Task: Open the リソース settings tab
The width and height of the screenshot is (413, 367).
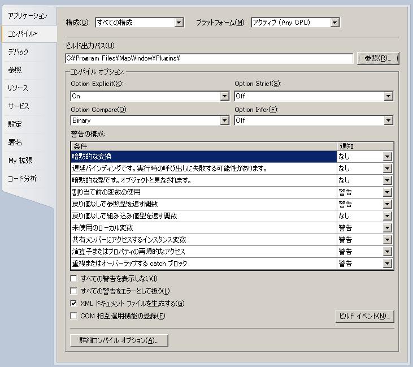Action: [18, 88]
